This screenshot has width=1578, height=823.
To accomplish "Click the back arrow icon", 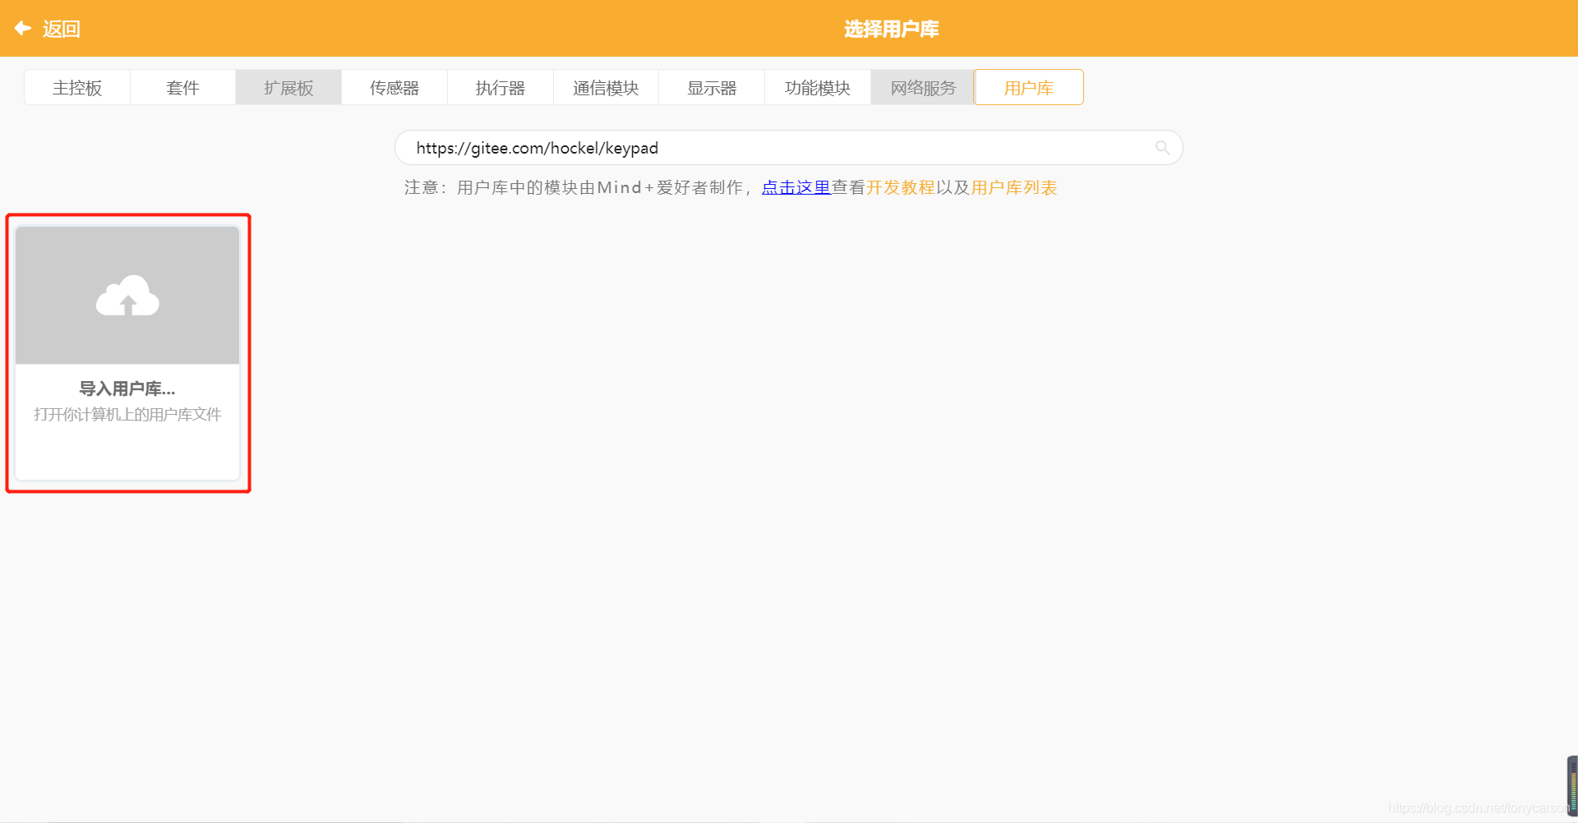I will 22,28.
